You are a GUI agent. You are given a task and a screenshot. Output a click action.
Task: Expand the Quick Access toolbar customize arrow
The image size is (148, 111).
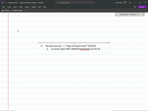tap(25, 10)
